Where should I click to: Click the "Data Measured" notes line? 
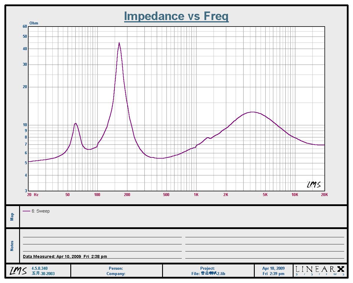[65, 256]
